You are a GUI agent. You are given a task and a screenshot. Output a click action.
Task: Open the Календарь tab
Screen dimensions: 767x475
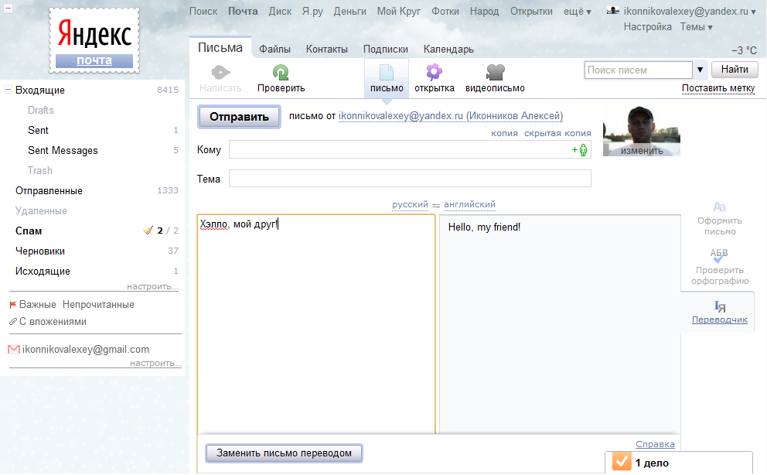pos(448,50)
